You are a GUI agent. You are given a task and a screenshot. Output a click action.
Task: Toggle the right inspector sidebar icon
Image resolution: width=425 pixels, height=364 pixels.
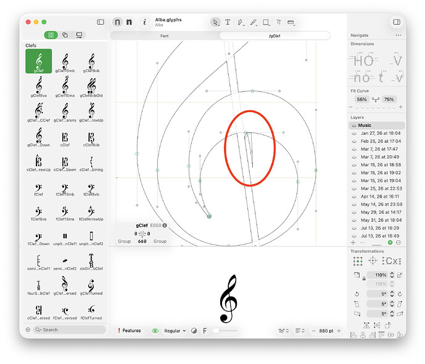click(397, 22)
